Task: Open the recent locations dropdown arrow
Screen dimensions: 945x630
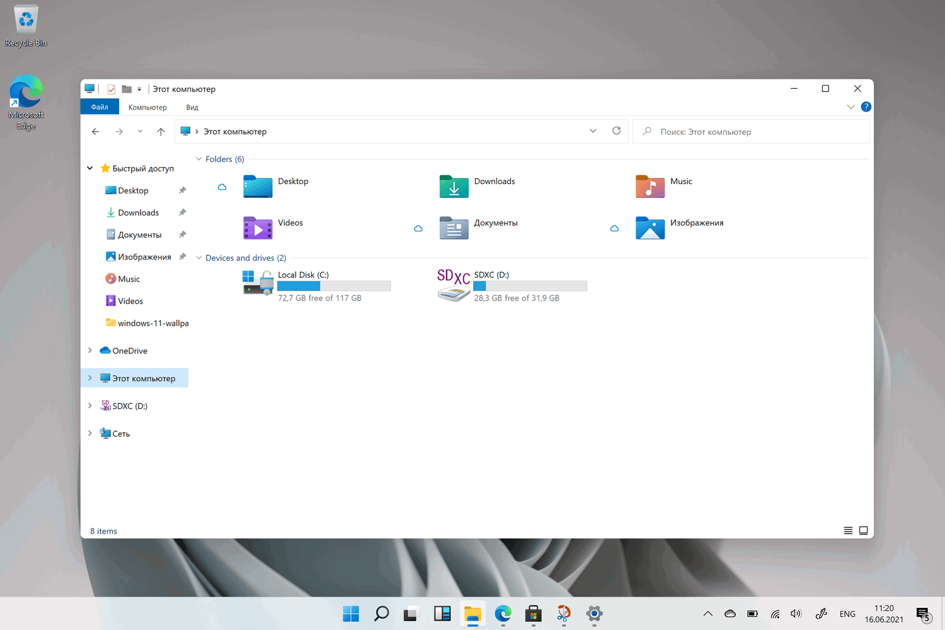Action: tap(140, 132)
